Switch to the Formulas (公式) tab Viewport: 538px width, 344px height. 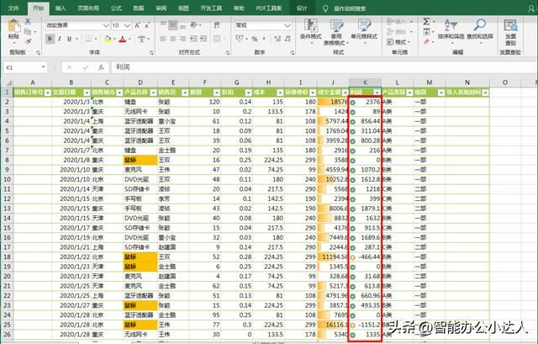tap(116, 8)
